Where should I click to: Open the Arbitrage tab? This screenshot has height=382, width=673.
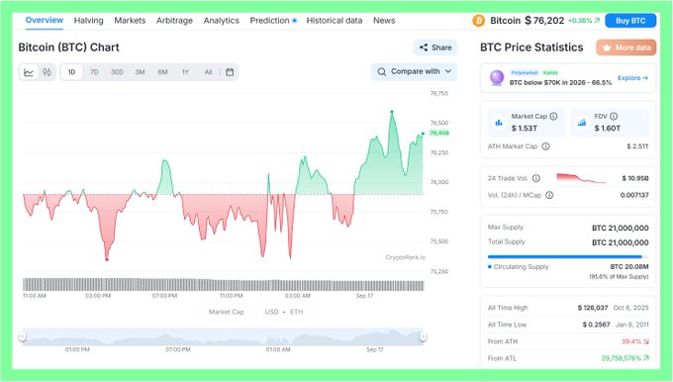pos(174,20)
